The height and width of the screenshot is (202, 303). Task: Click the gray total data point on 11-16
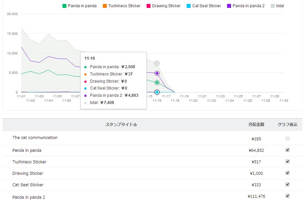pyautogui.click(x=157, y=63)
